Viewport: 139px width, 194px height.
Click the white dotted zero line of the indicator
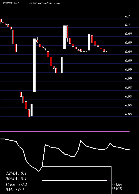tap(65, 151)
